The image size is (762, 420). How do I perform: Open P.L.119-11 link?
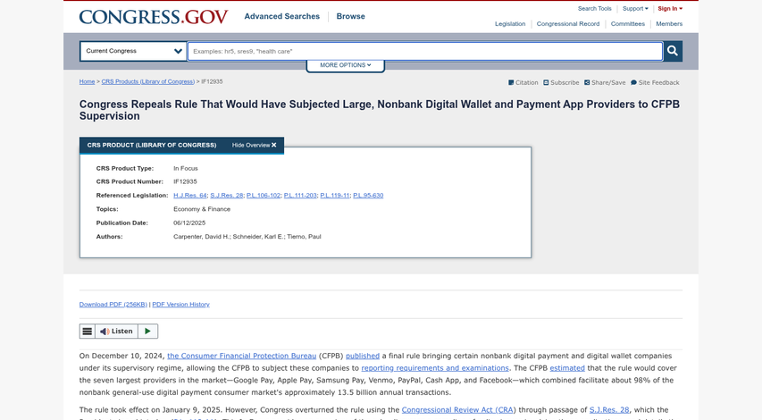click(x=335, y=196)
